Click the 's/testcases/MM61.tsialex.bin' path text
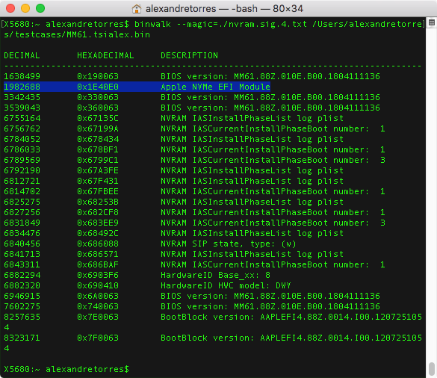This screenshot has width=437, height=378. 77,34
